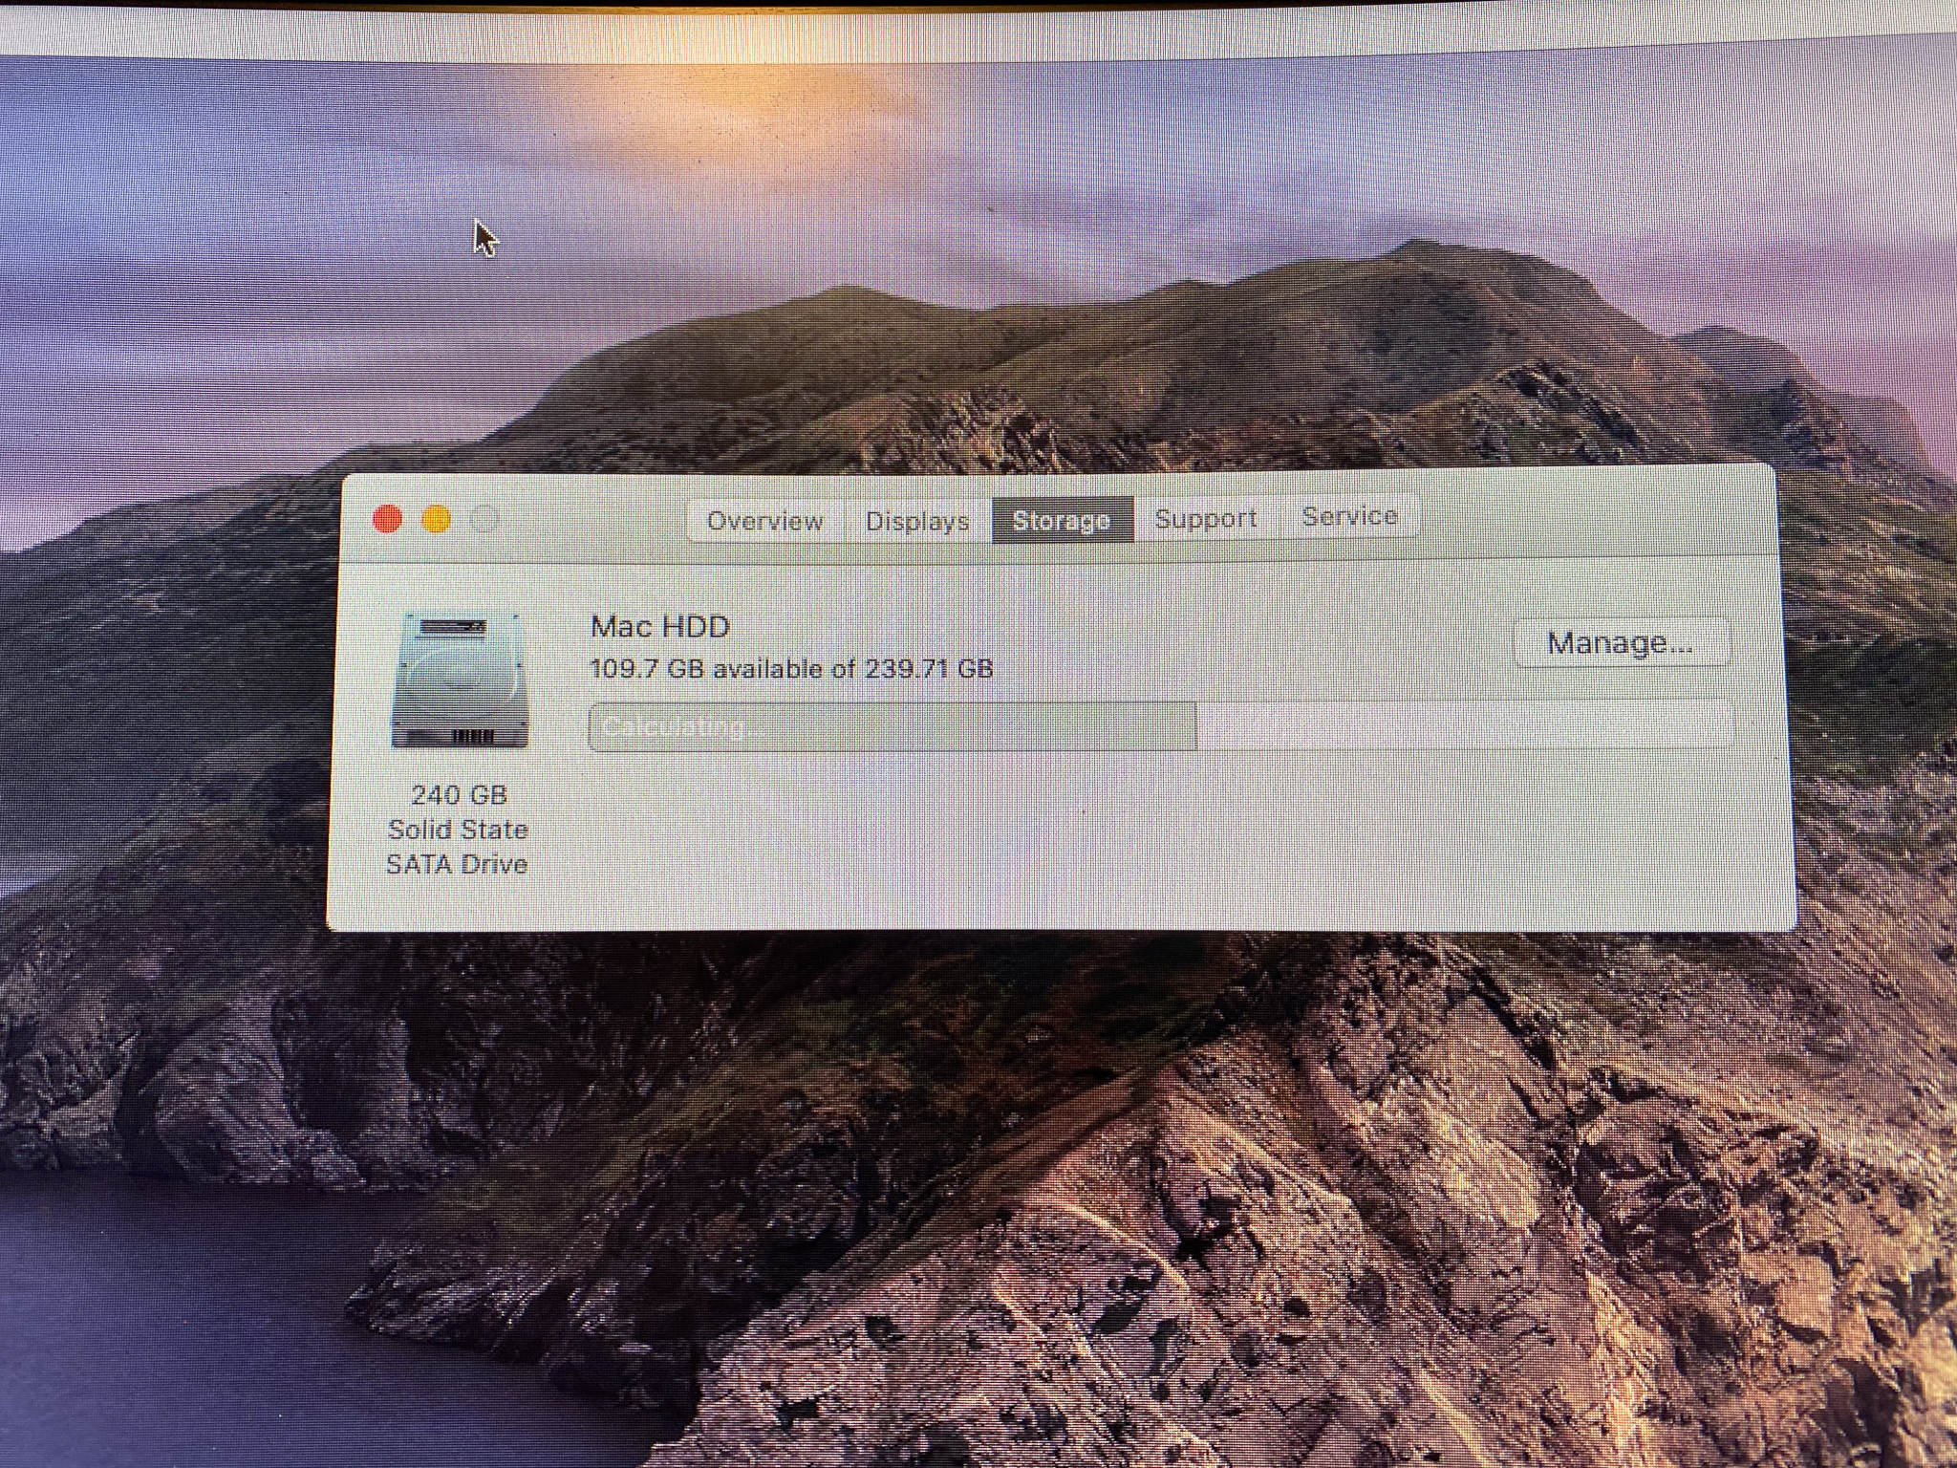The image size is (1957, 1468).
Task: Open the Service tab
Action: [x=1349, y=516]
